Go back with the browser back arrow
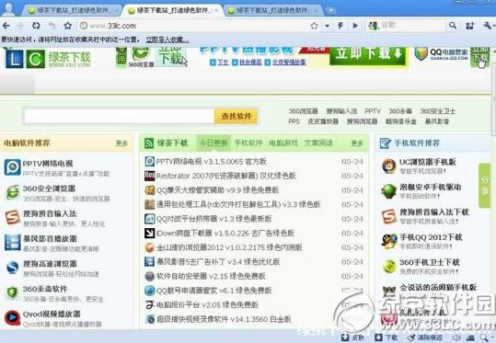496x343 pixels. pos(6,26)
